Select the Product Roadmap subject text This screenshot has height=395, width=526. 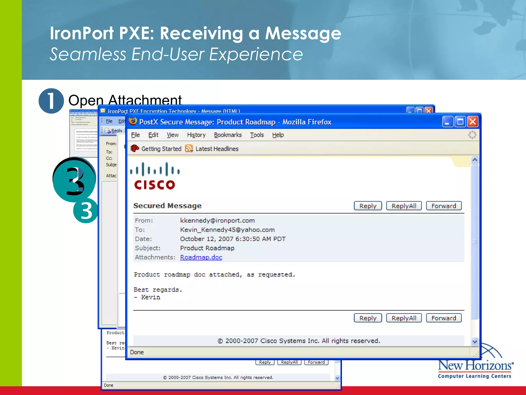pyautogui.click(x=207, y=248)
